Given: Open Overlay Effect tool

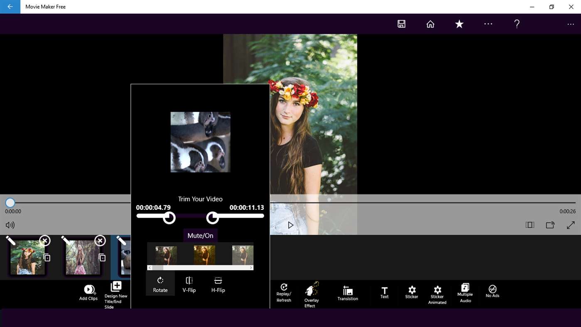Looking at the screenshot, I should (311, 295).
